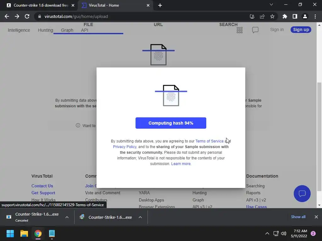
Task: Open File Explorer from the taskbar
Action: [x=24, y=233]
